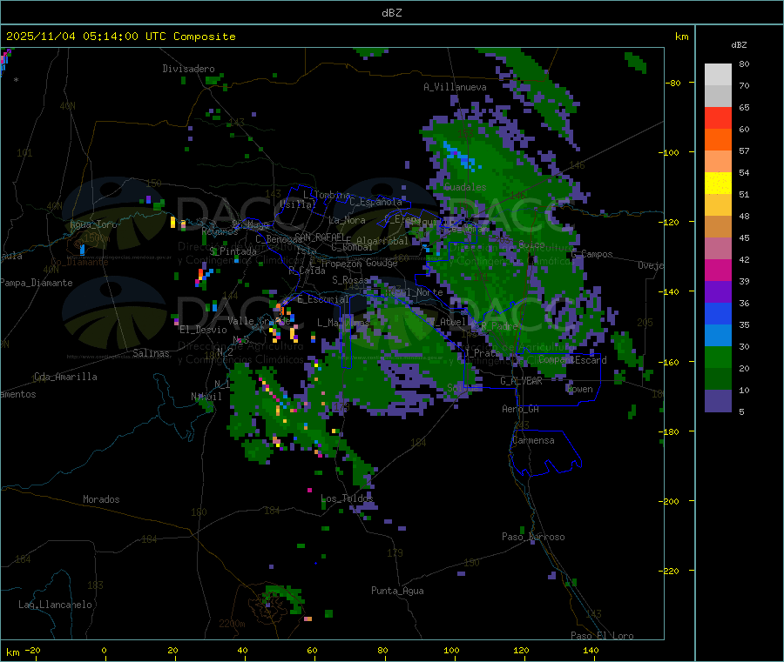Click the '-100' tick on the right axis

tap(668, 152)
